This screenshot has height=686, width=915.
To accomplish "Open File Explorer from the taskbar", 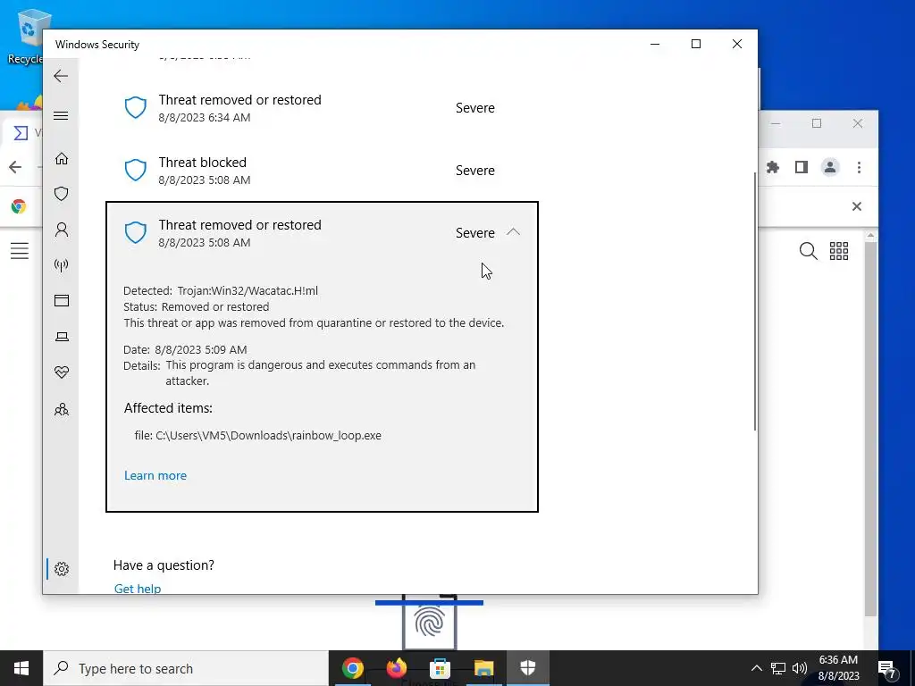I will 483,668.
